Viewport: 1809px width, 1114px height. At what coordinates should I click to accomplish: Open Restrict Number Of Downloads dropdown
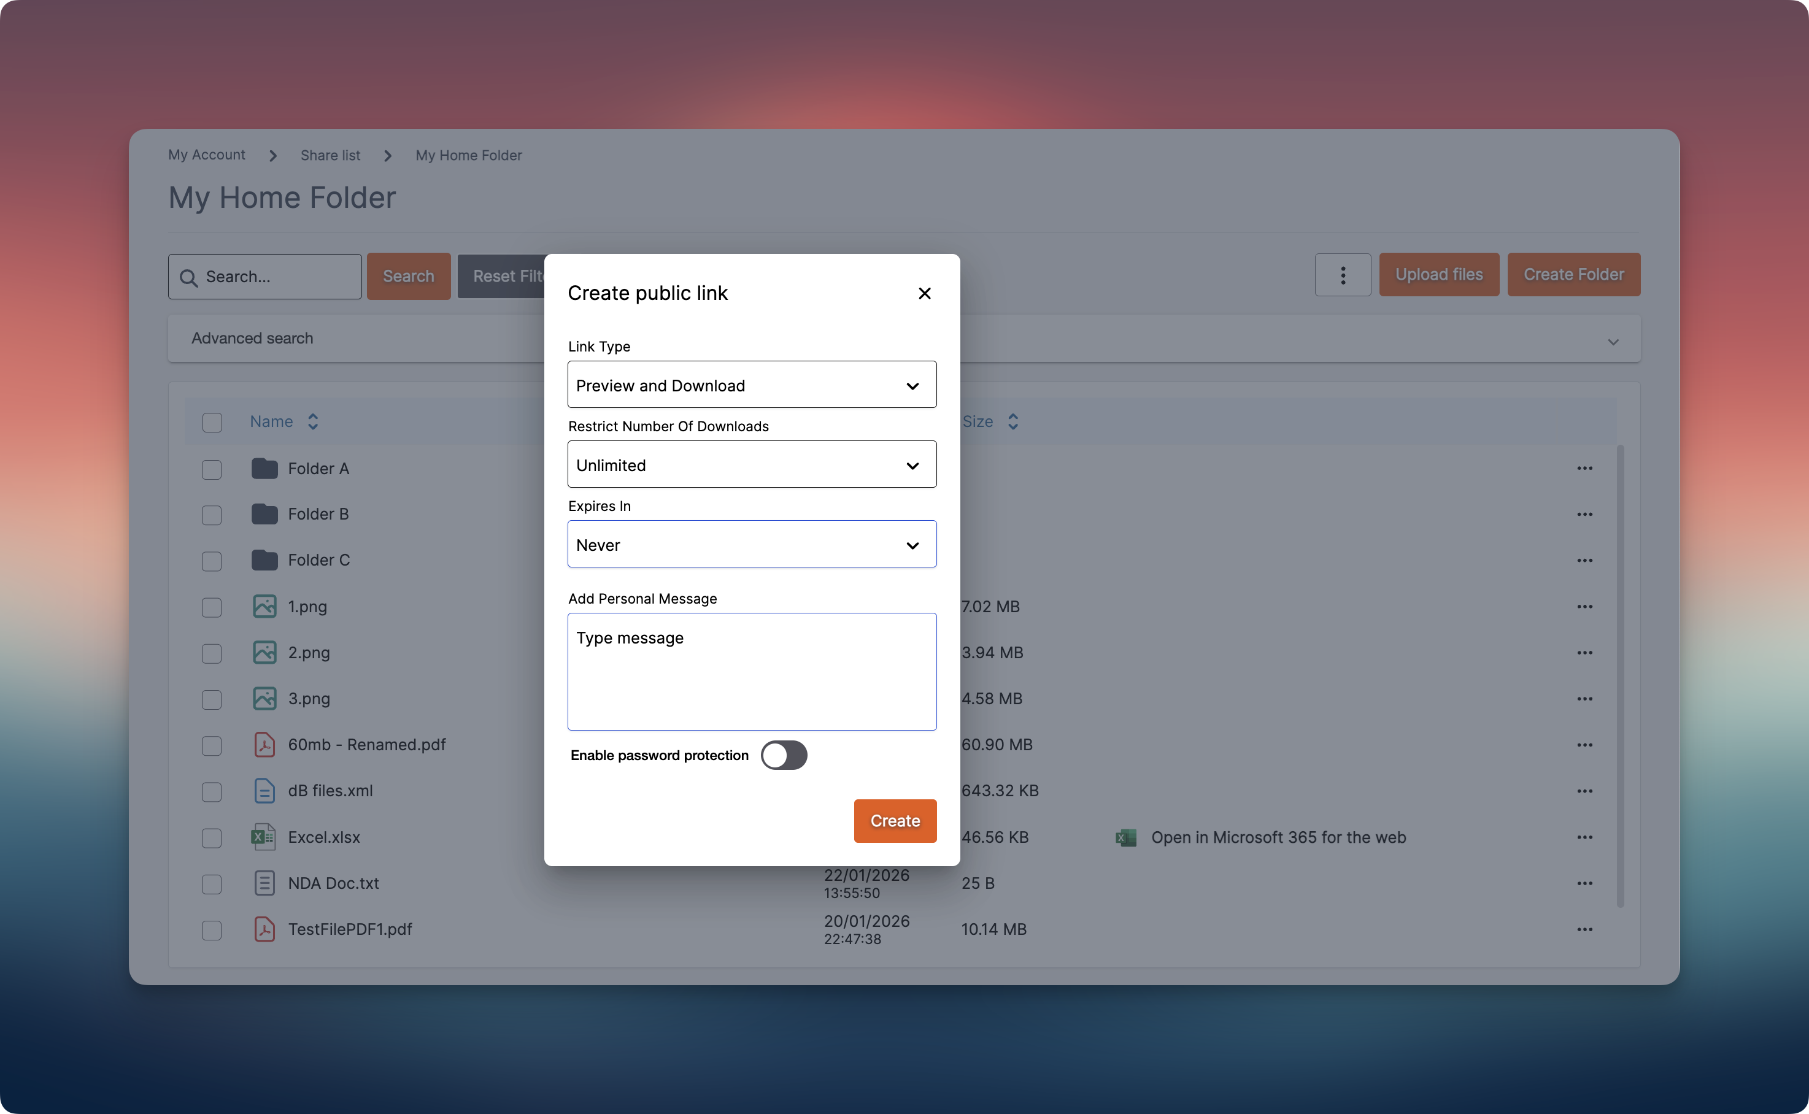(x=752, y=465)
